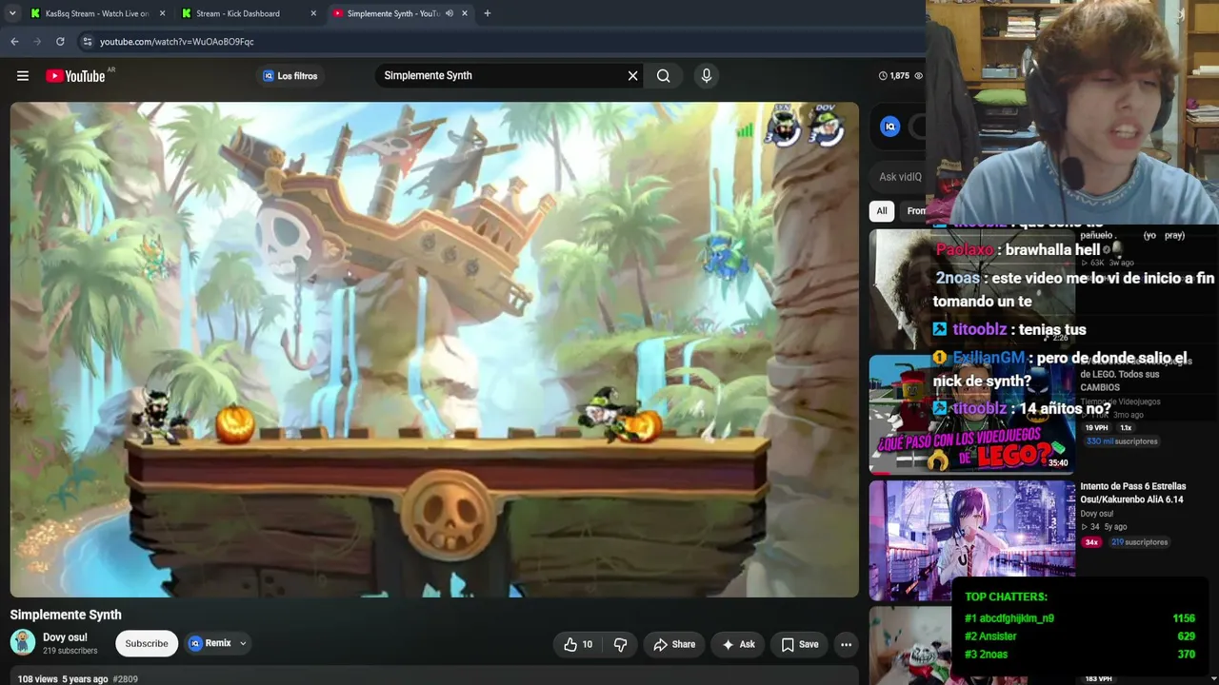Image resolution: width=1219 pixels, height=685 pixels.
Task: Go to YouTube home via the logo
Action: (75, 76)
